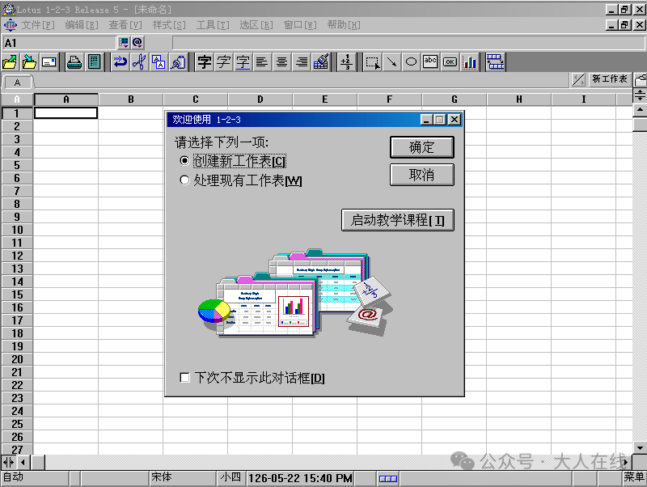Screen dimensions: 647x487
Task: Open the 文件 menu
Action: [37, 25]
